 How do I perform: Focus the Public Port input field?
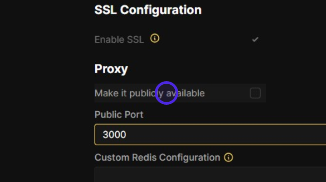click(x=210, y=134)
